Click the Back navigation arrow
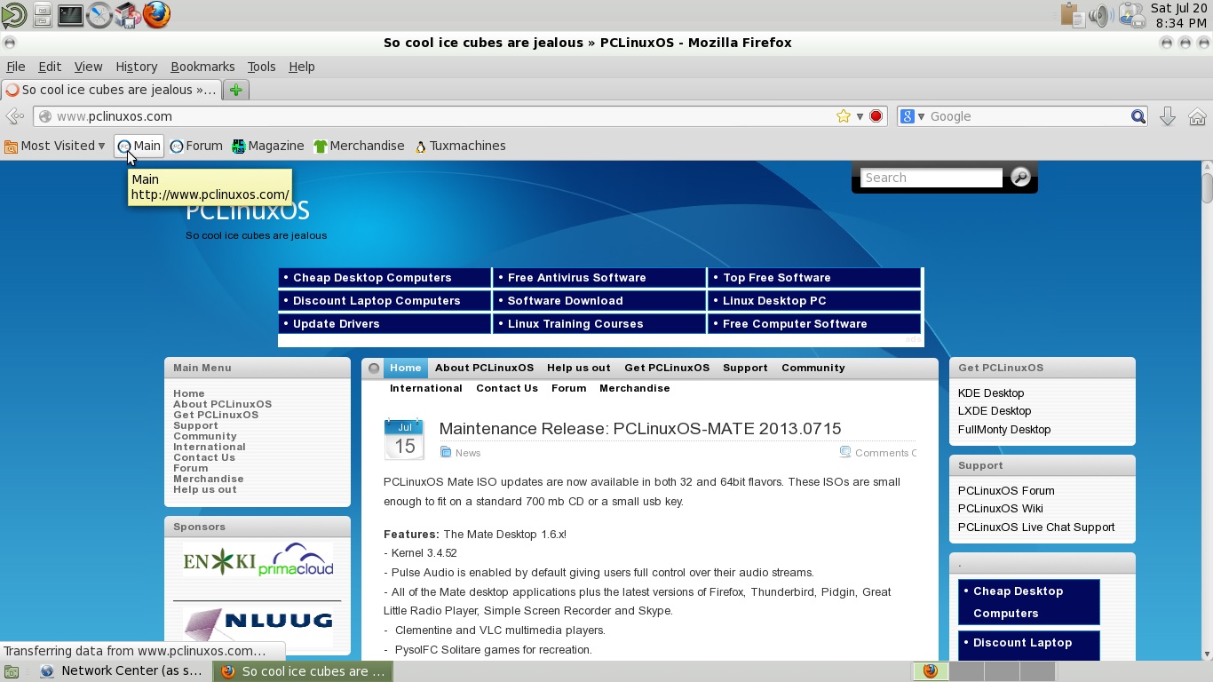 coord(15,116)
